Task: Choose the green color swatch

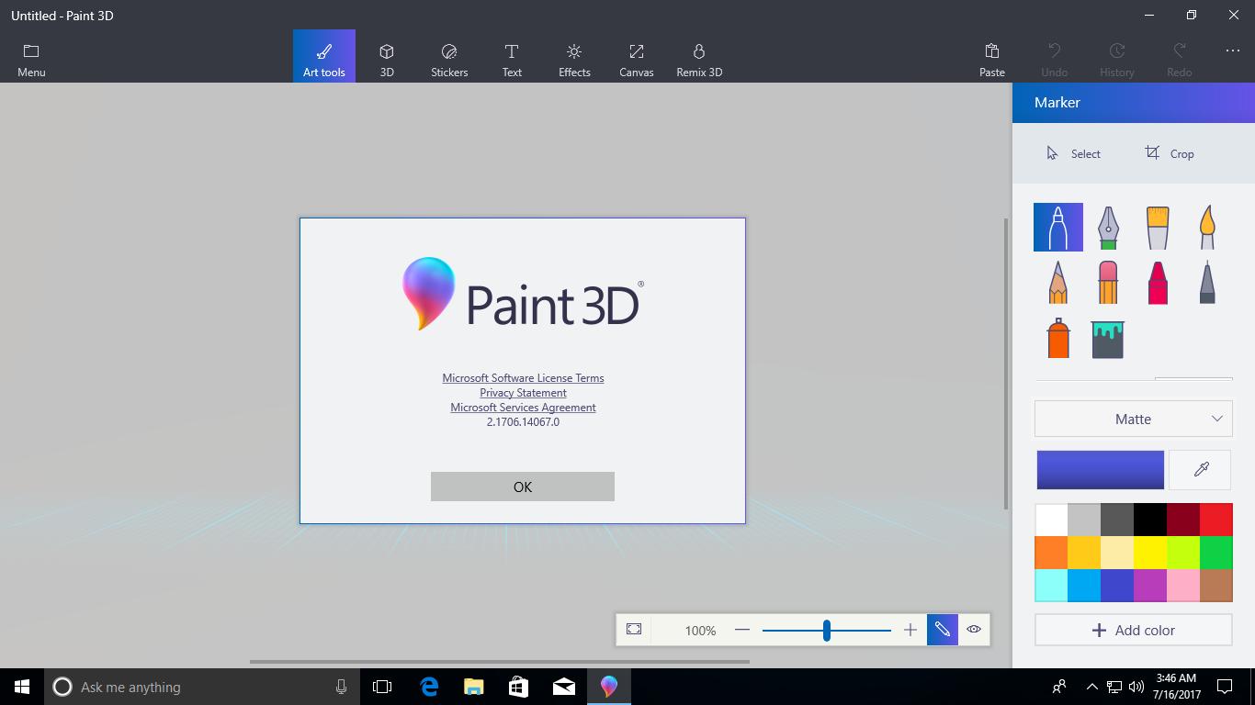Action: (1216, 553)
